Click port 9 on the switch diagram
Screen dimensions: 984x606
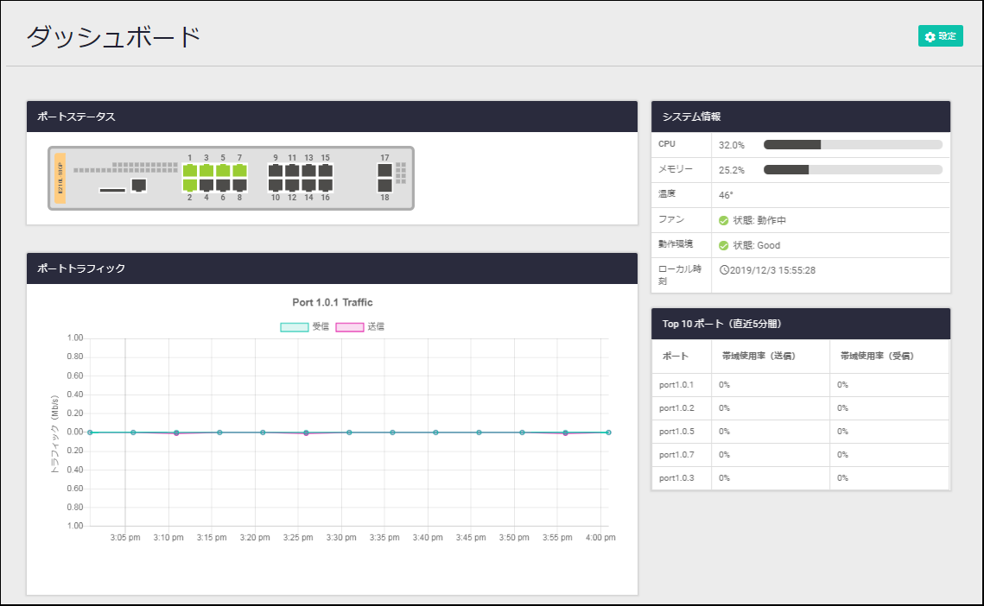pyautogui.click(x=276, y=171)
